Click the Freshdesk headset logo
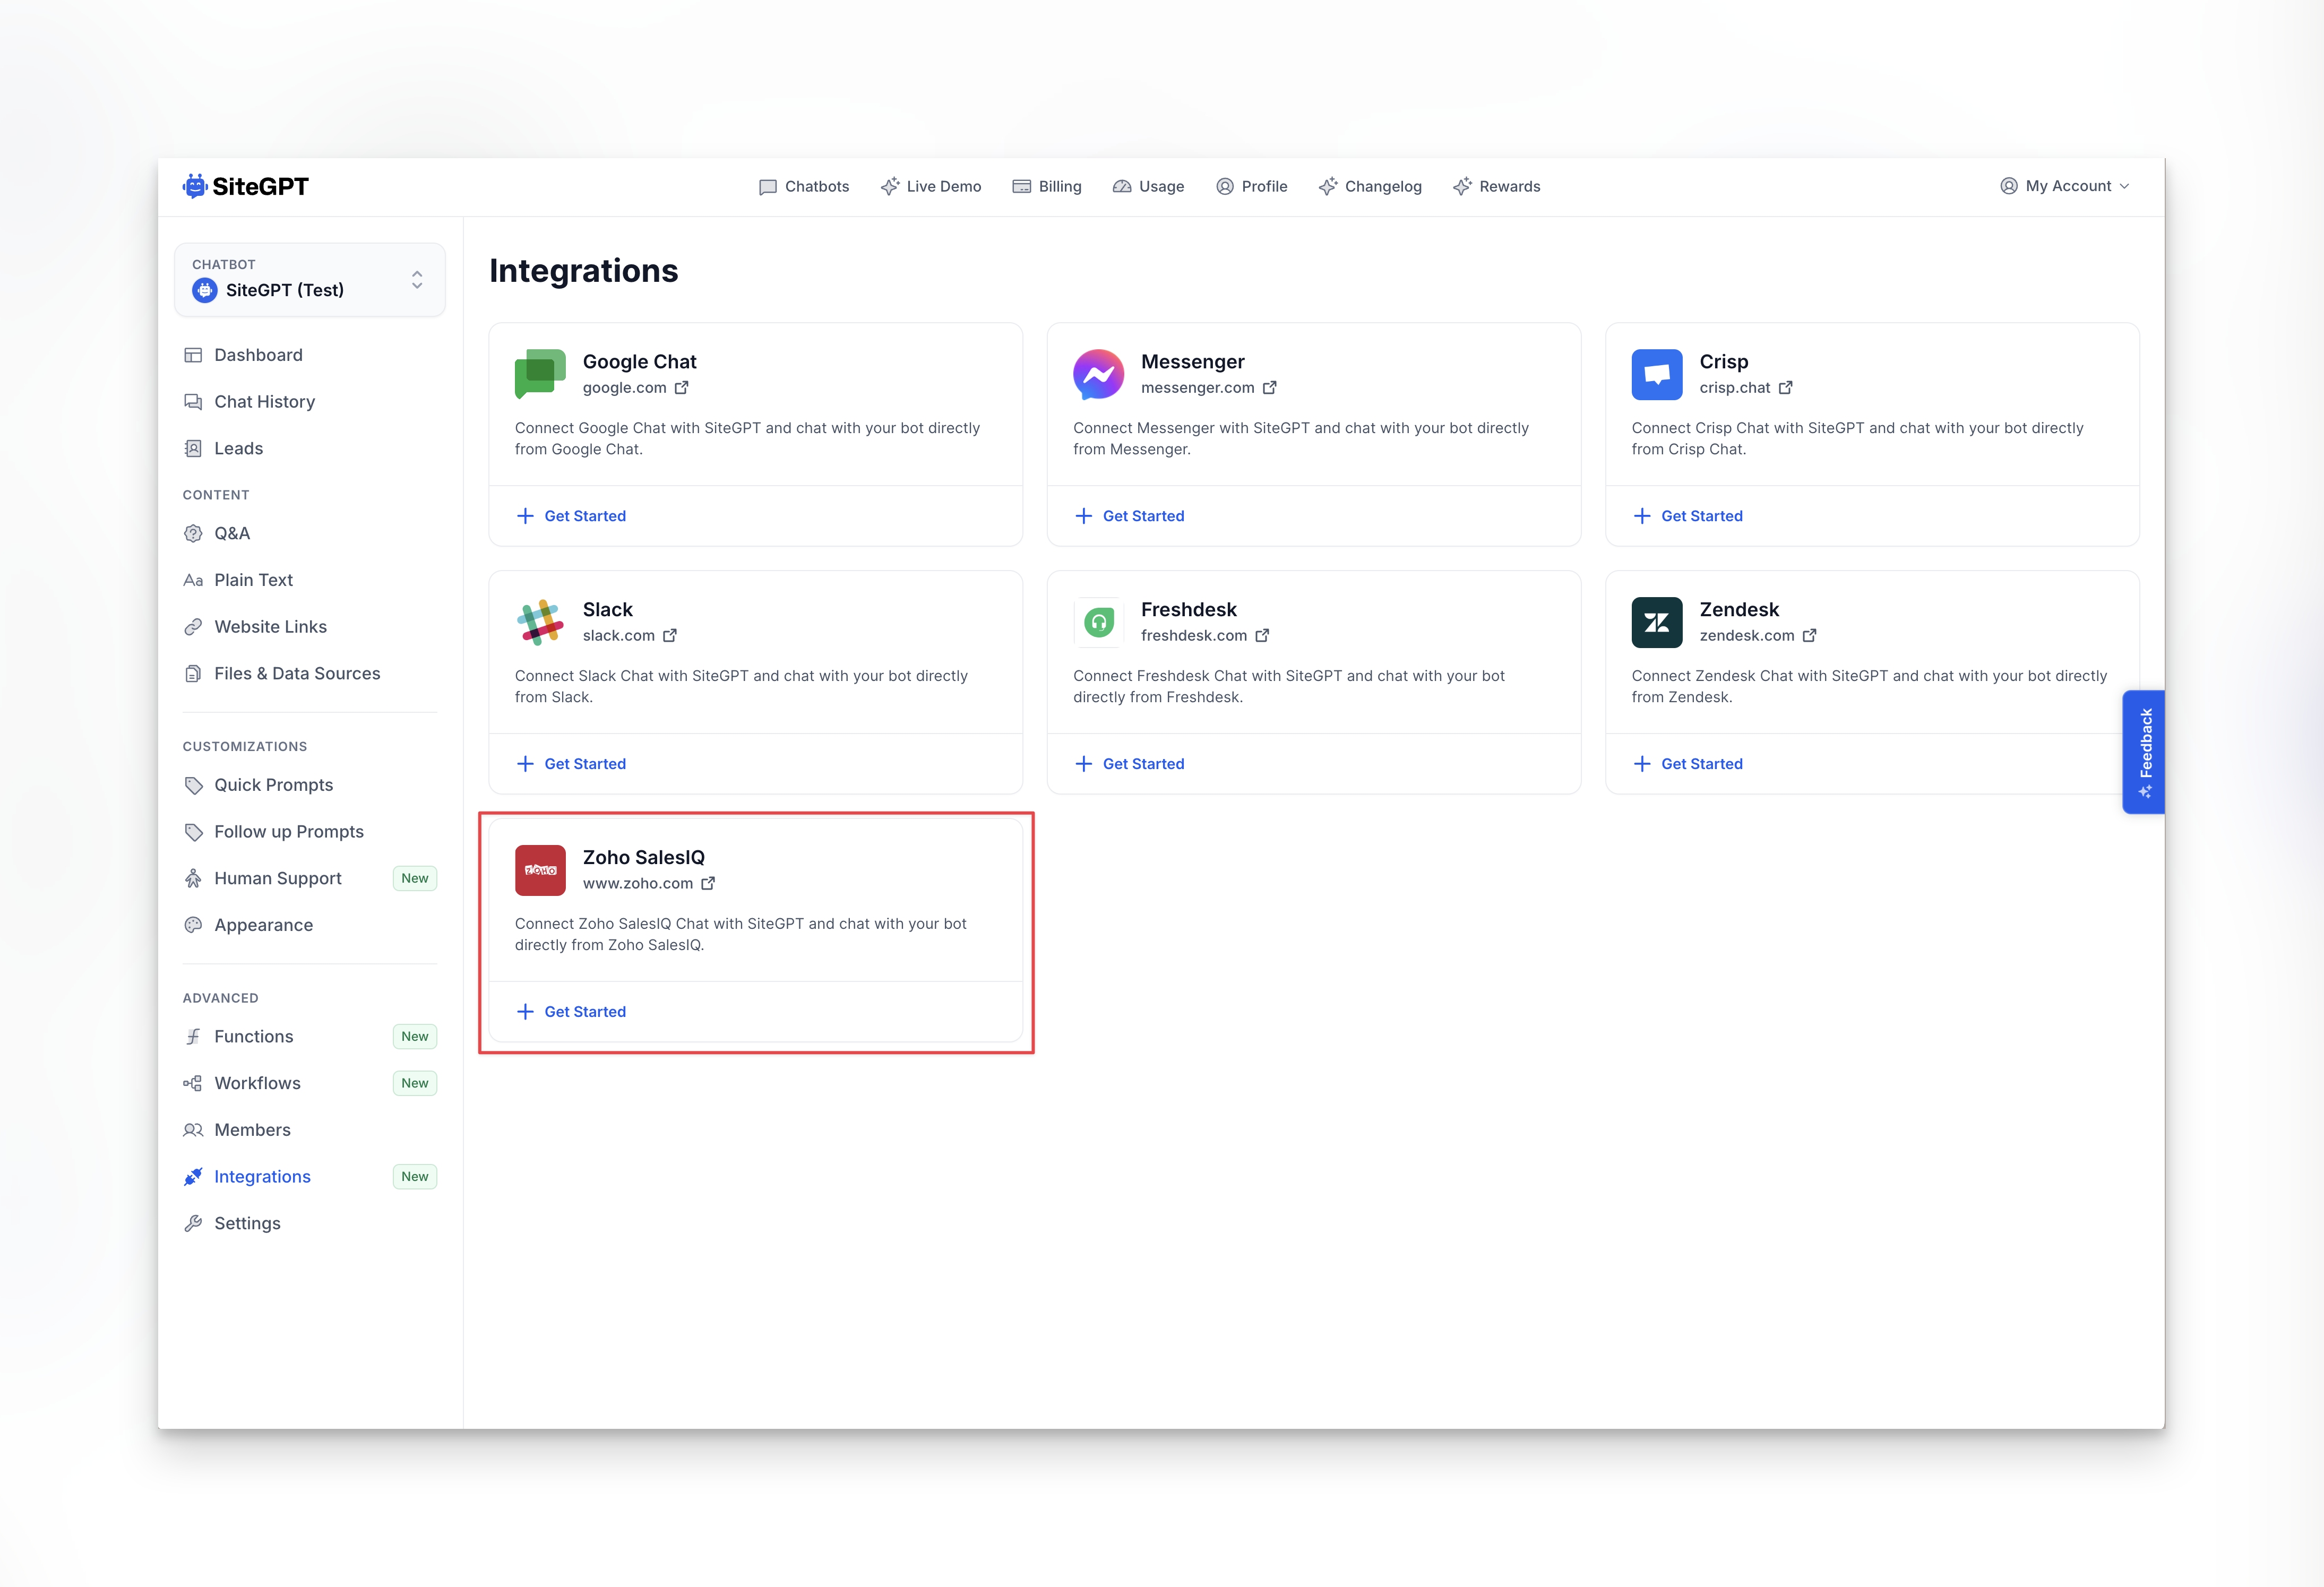 click(1098, 622)
